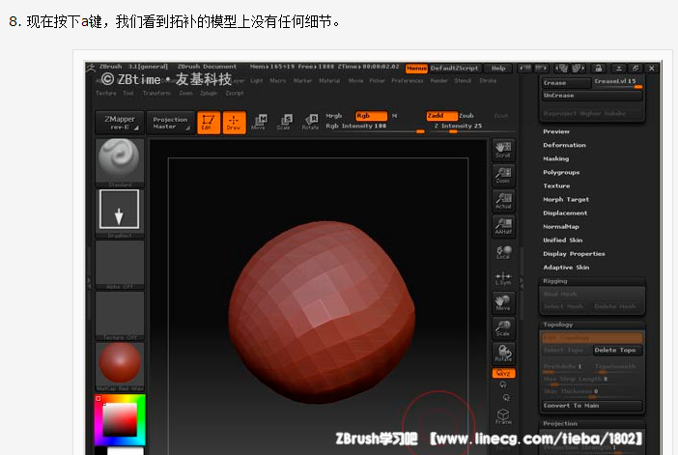The width and height of the screenshot is (678, 455).
Task: Open the Help menu
Action: 498,69
